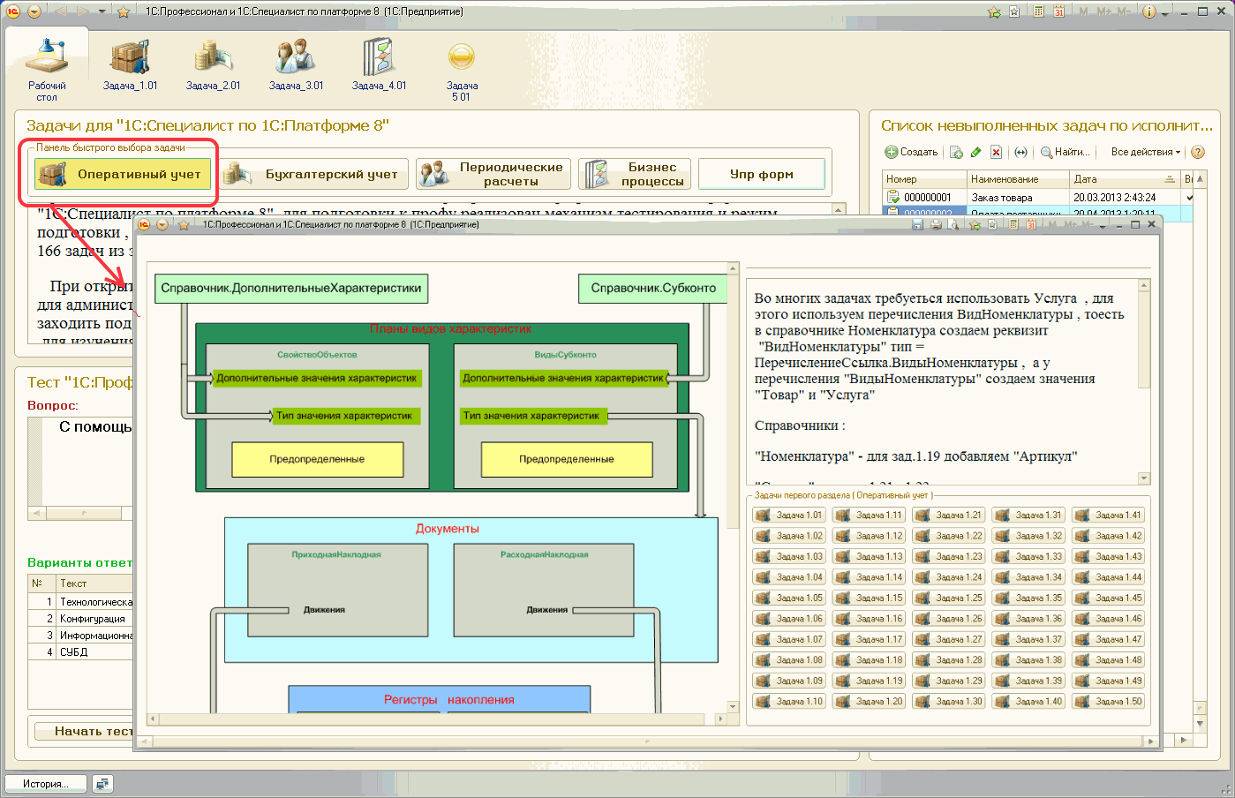The height and width of the screenshot is (798, 1235).
Task: Click the favorites star left of the window title
Action: (x=124, y=11)
